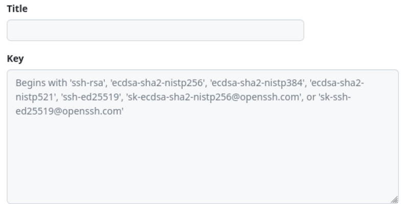Screen dimensions: 409x204
Task: Click the "Title" label text
Action: [17, 9]
